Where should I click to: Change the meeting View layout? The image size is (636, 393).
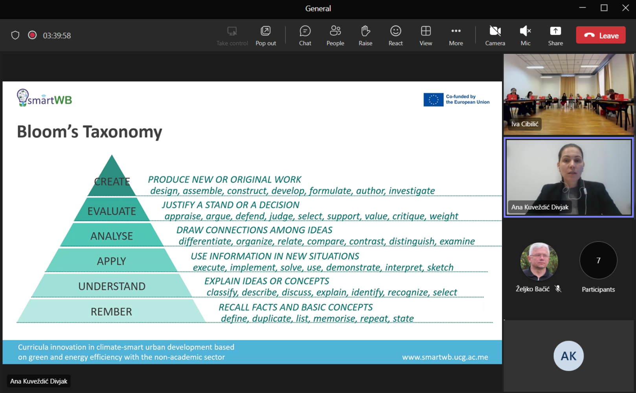pyautogui.click(x=426, y=35)
